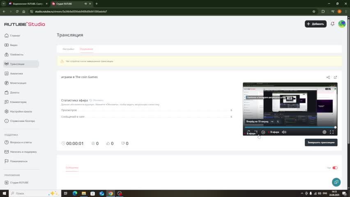Open Chrome from the taskbar
This screenshot has height=197, width=350.
tap(111, 193)
